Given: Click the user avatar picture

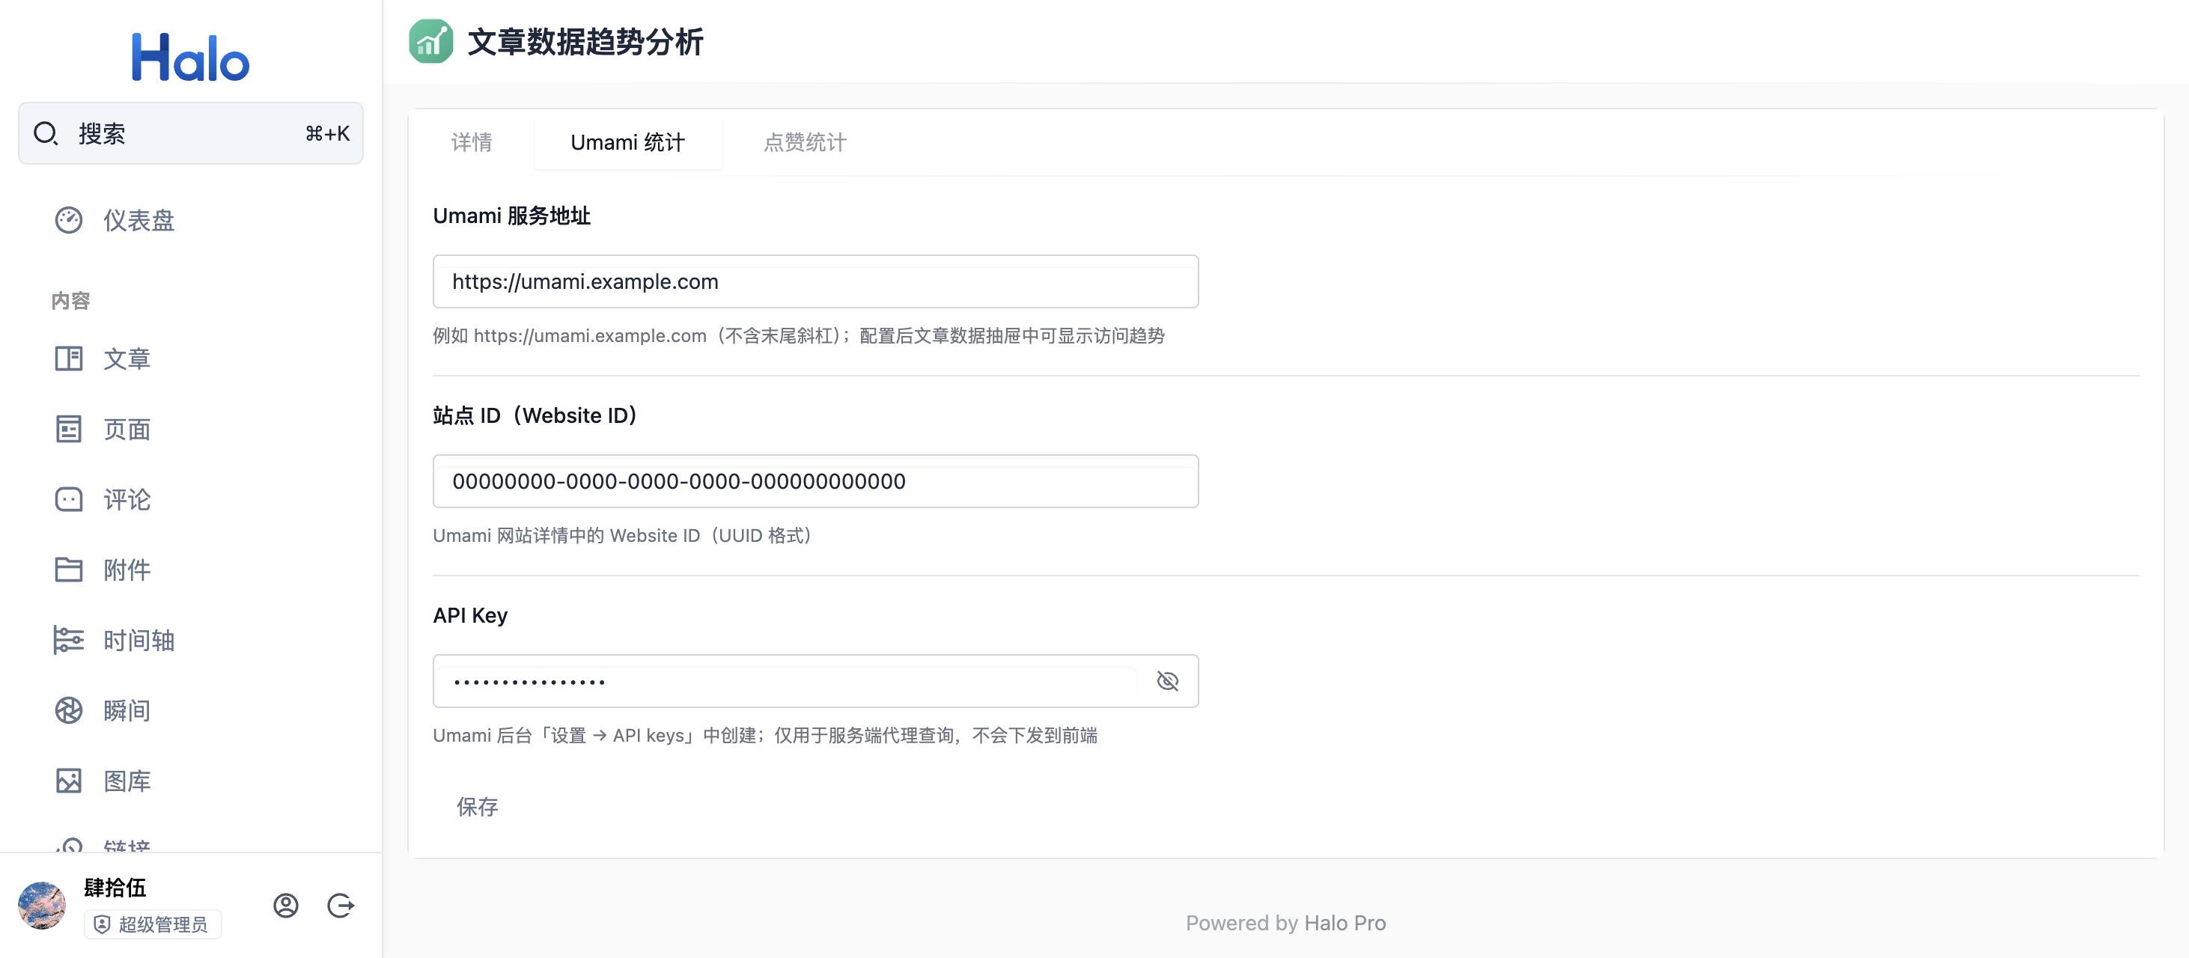Looking at the screenshot, I should [42, 906].
